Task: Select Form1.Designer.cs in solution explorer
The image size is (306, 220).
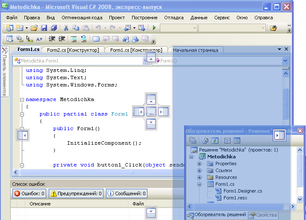Action: (243, 191)
